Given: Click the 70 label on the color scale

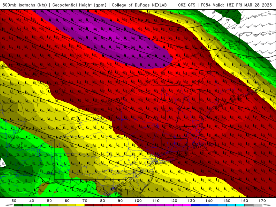Looking at the screenshot, I should tap(85, 201).
